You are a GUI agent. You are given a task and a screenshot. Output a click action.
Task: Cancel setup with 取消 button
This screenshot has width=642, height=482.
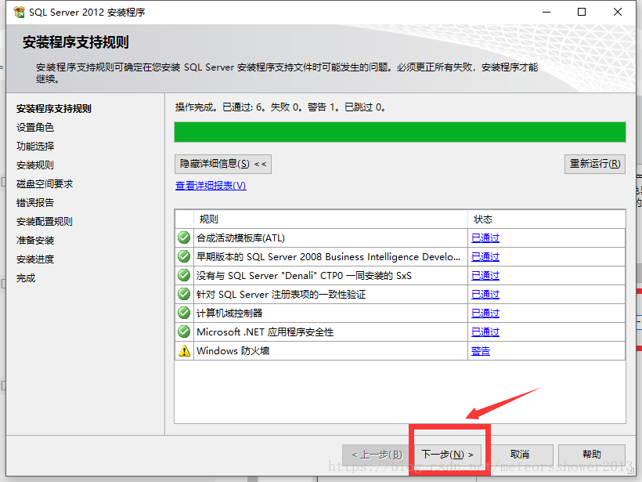[520, 455]
